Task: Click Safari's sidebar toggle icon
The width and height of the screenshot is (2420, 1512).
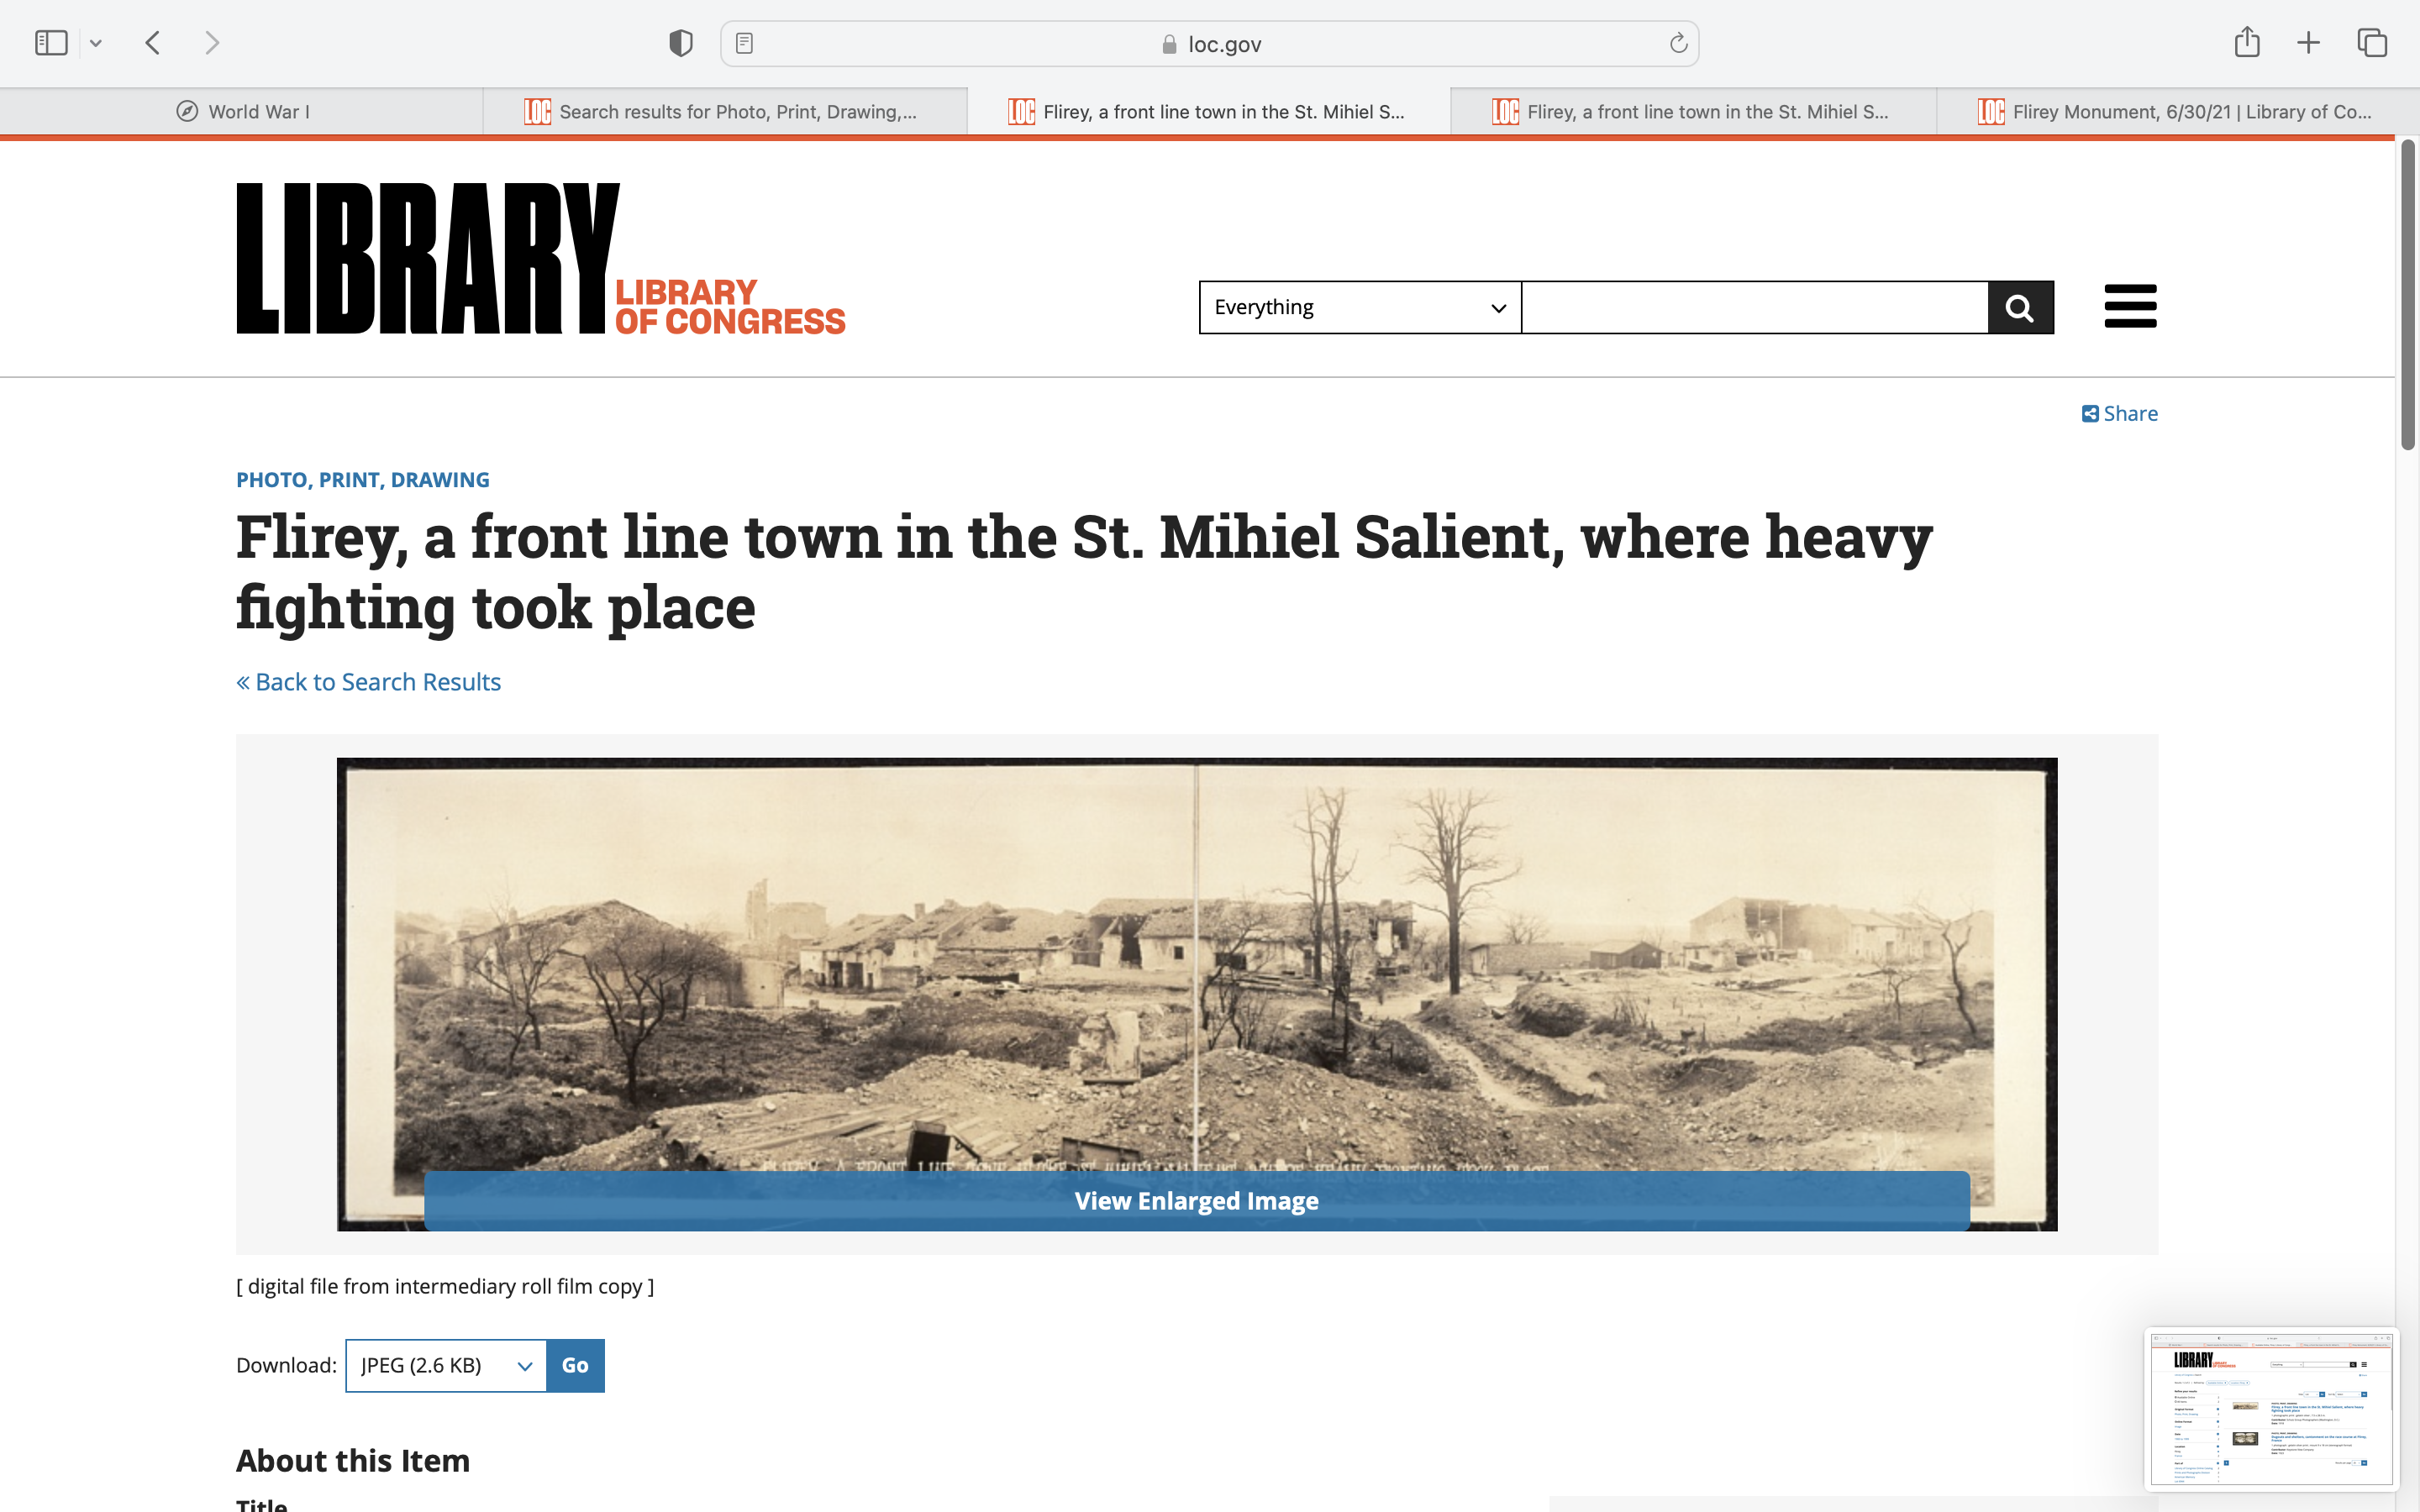Action: 51,43
